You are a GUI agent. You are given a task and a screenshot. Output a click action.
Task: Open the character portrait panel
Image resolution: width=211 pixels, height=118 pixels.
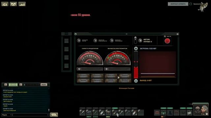(x=201, y=110)
